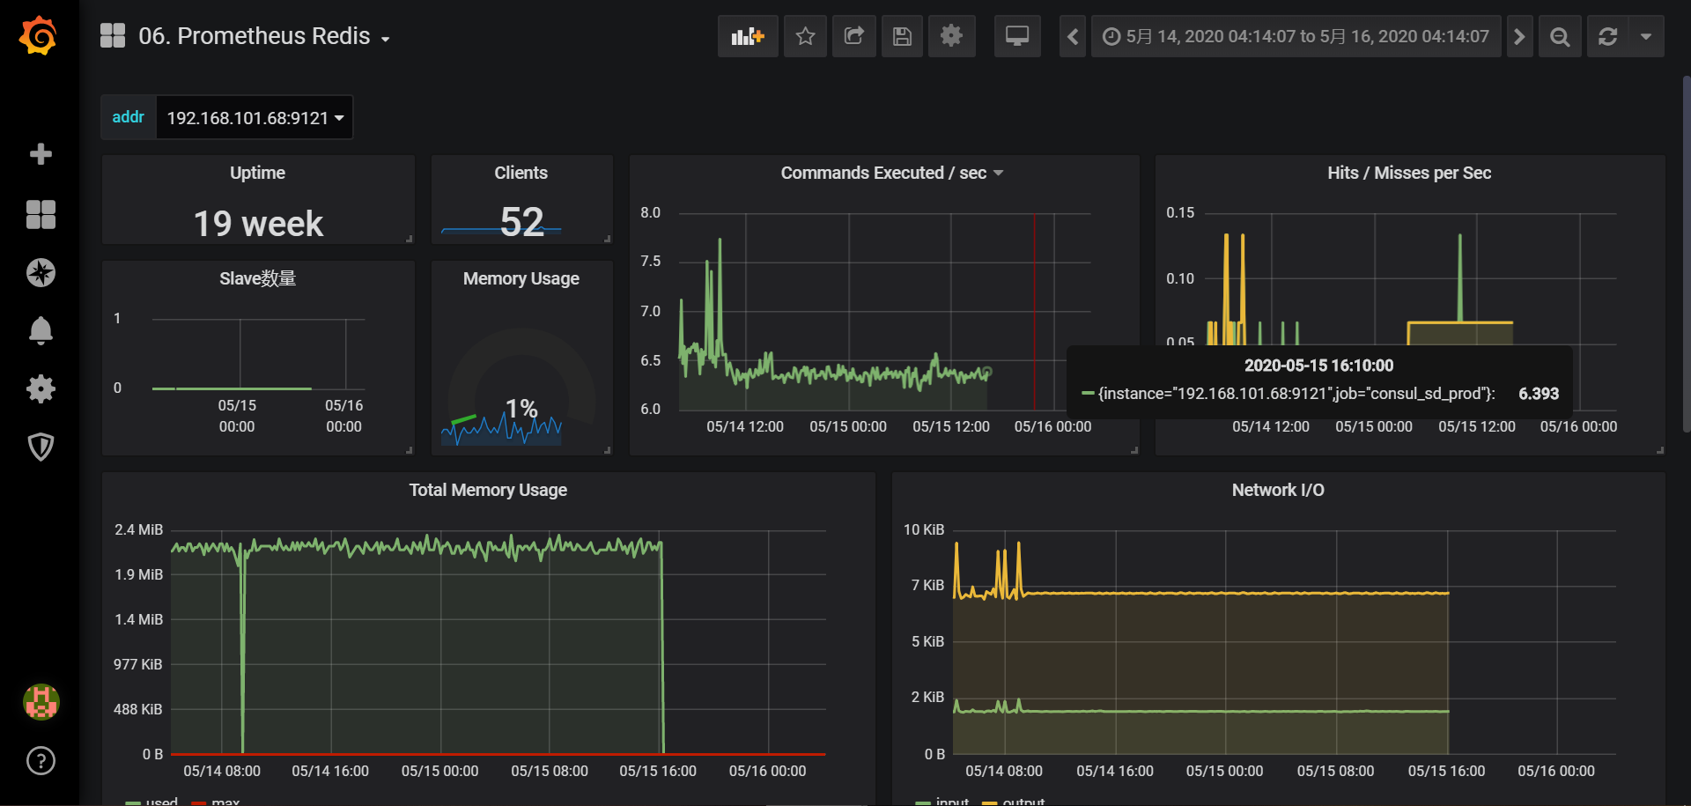Click the Add panel icon in top toolbar
The image size is (1691, 806).
[x=747, y=36]
